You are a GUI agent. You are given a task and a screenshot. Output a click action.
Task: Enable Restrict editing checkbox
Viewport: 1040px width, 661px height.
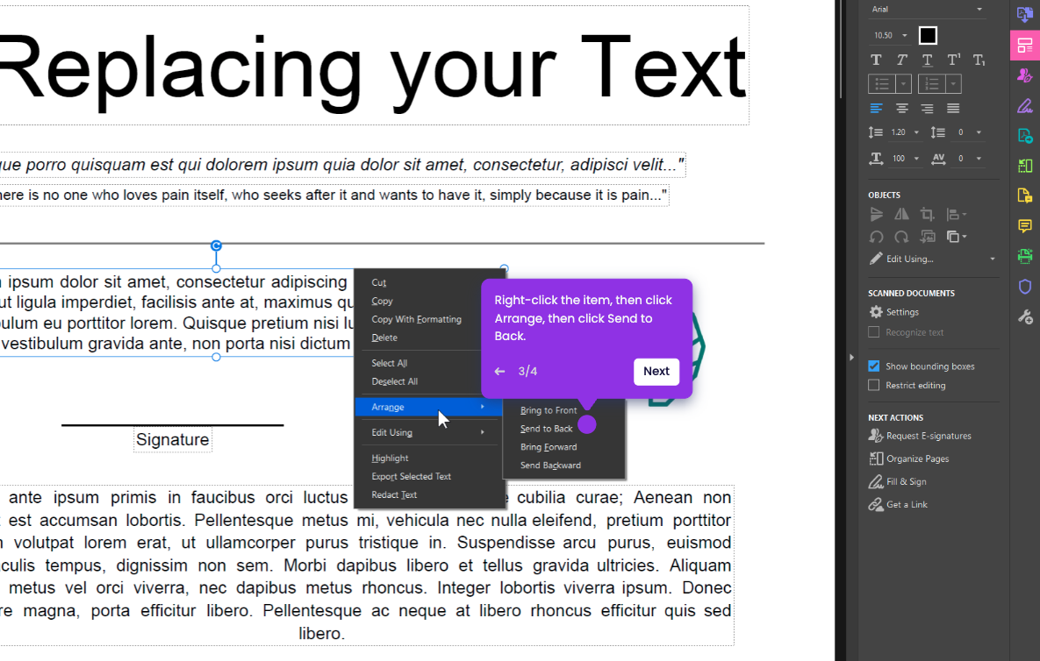[873, 385]
